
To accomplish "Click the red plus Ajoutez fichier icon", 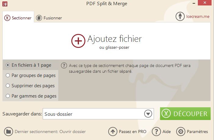I will pyautogui.click(x=78, y=41).
